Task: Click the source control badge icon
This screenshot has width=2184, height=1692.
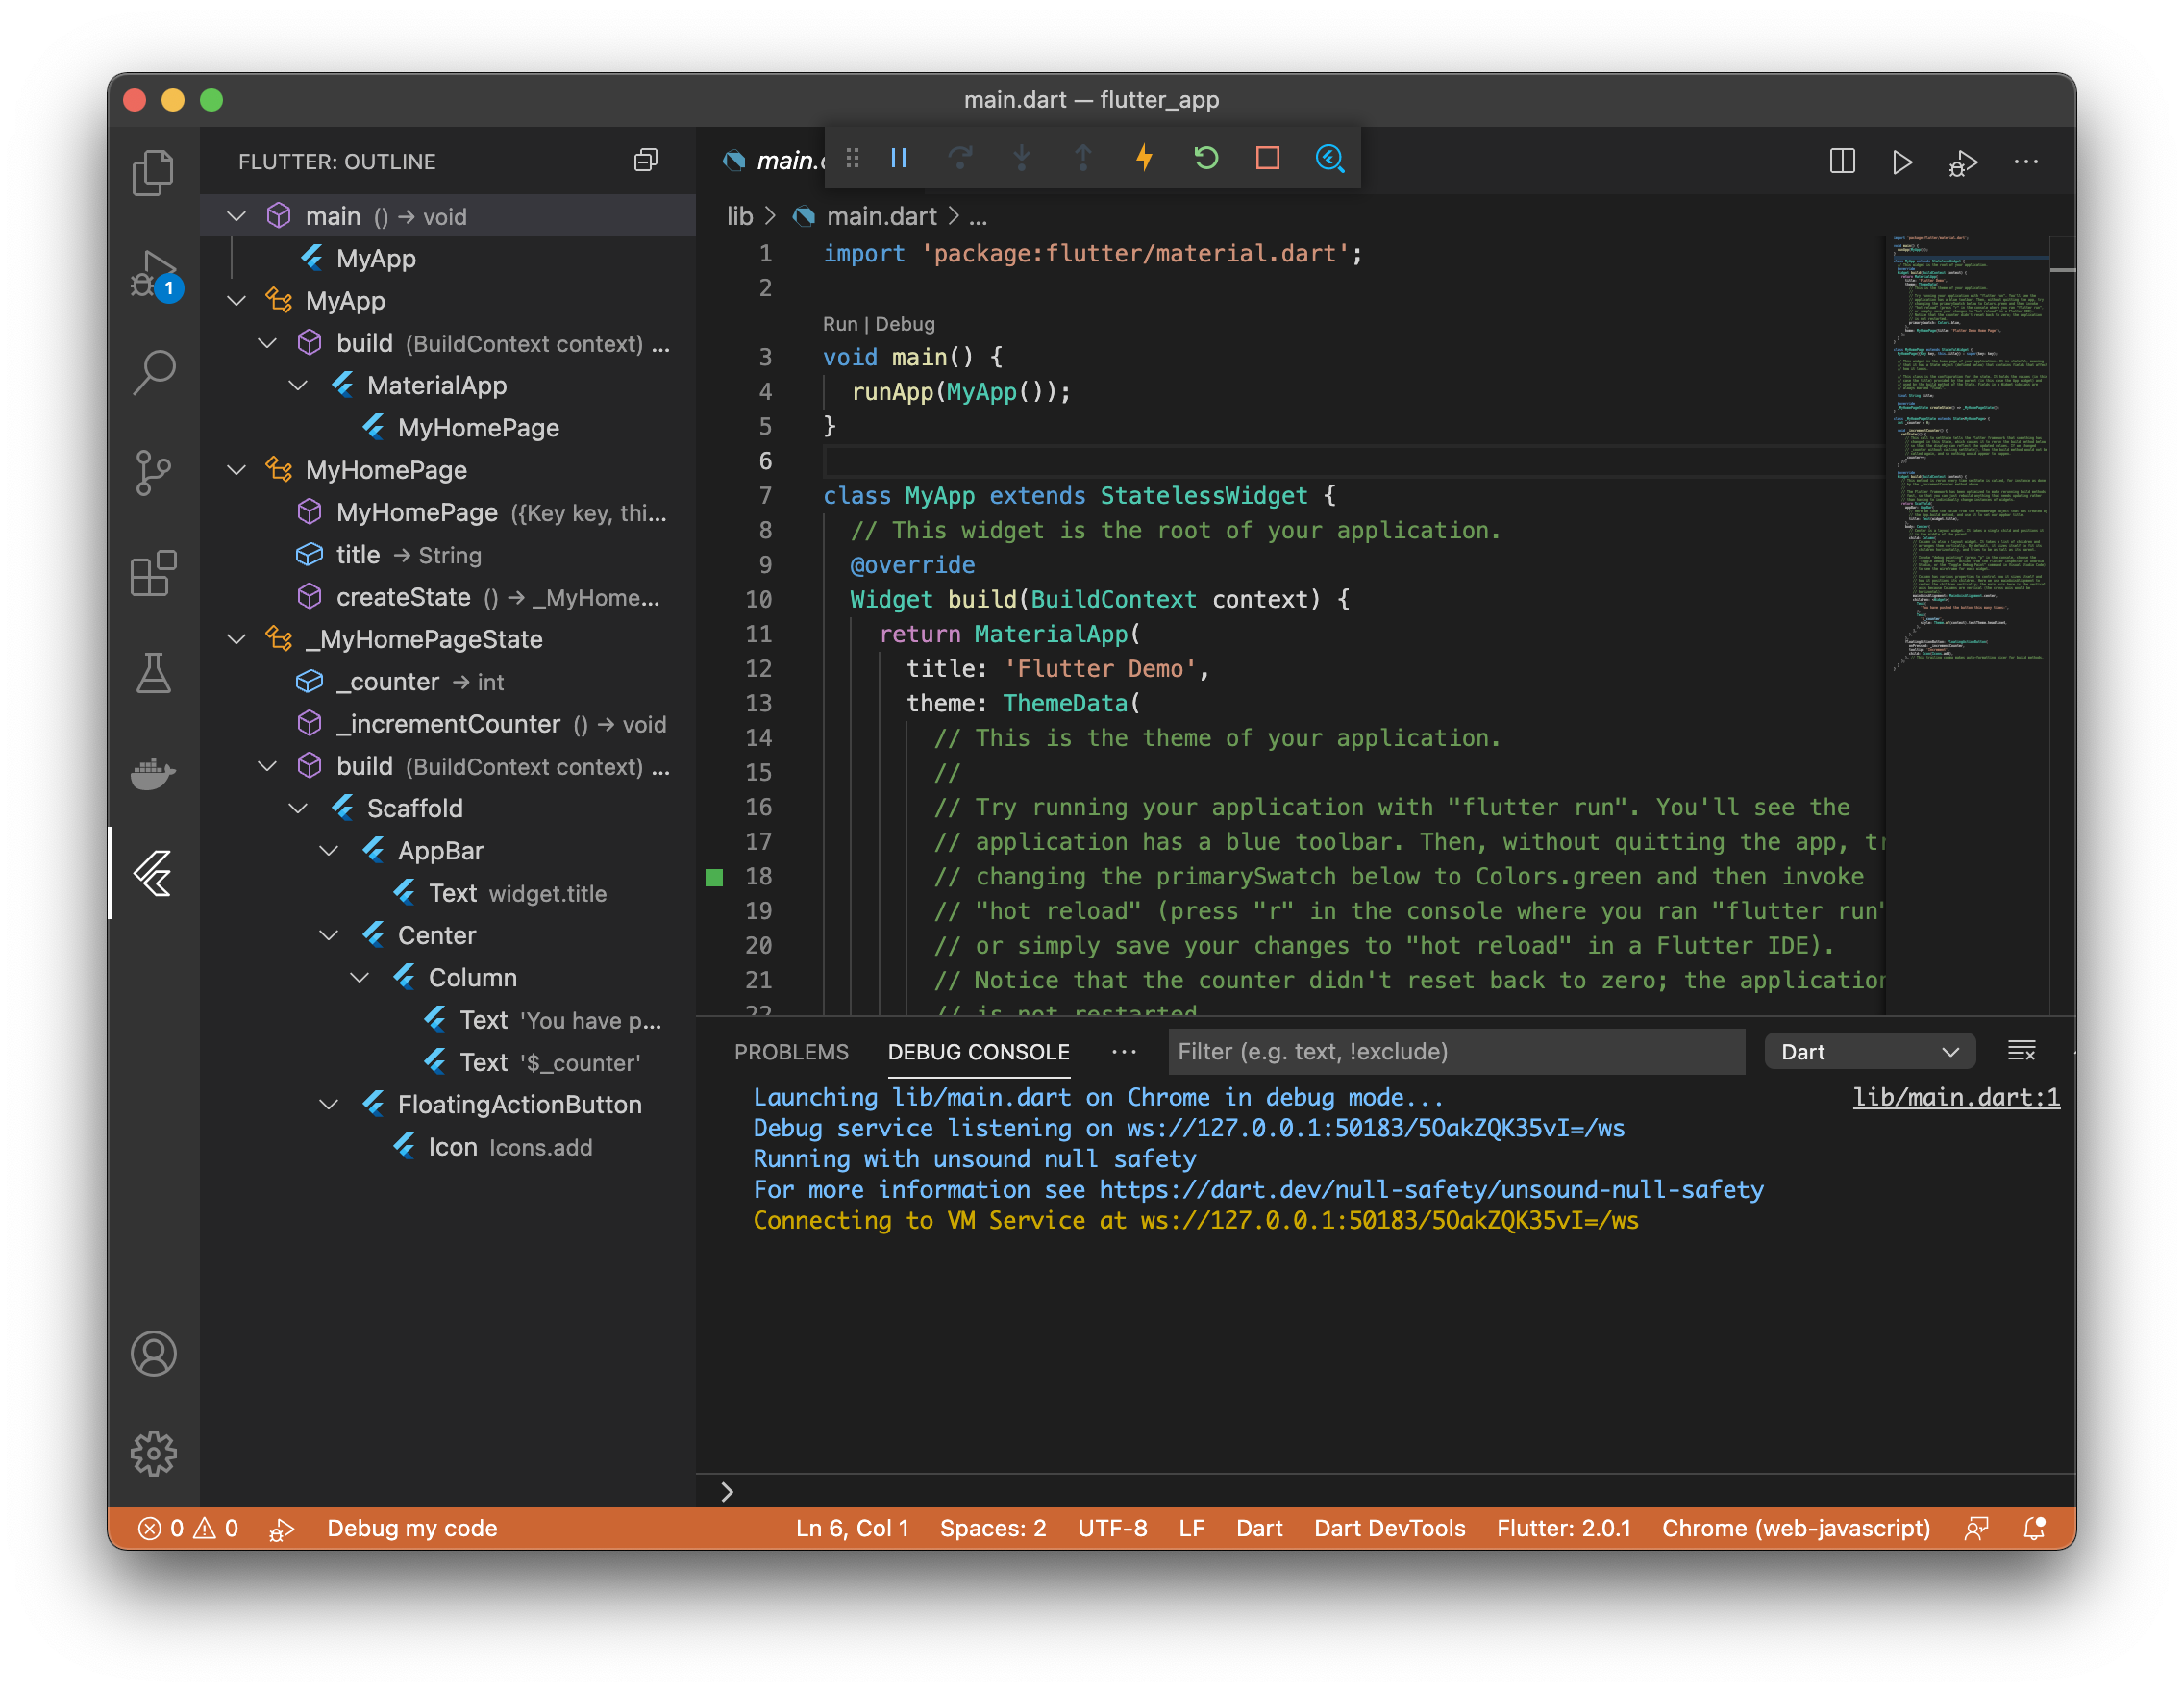Action: pos(154,470)
